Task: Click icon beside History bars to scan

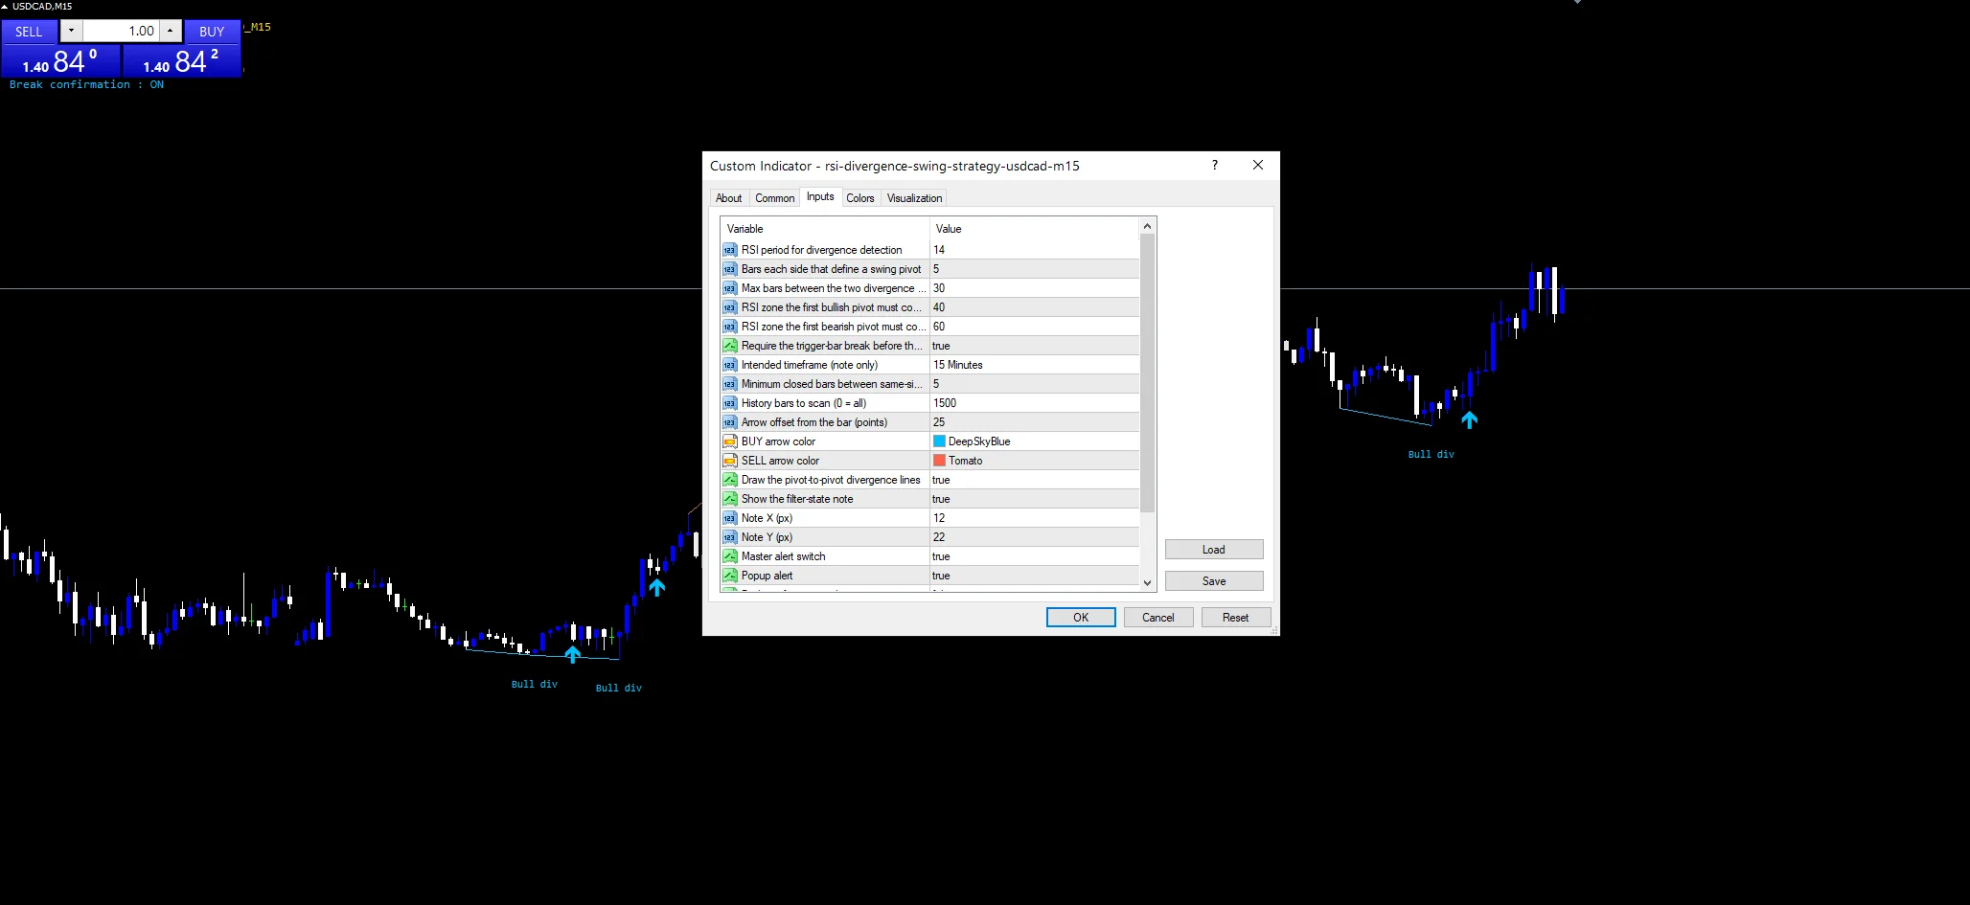Action: coord(730,403)
